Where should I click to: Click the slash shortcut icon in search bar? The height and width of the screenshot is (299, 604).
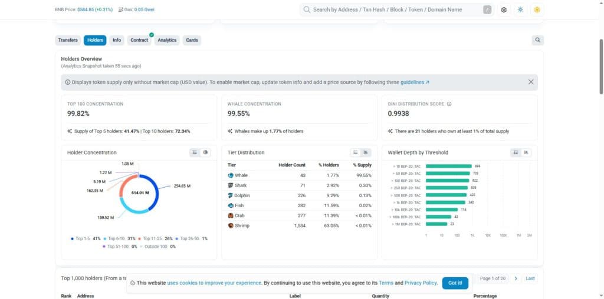point(487,10)
